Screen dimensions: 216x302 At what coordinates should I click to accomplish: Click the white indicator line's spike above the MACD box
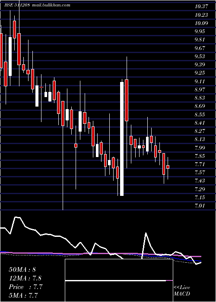click(146, 233)
